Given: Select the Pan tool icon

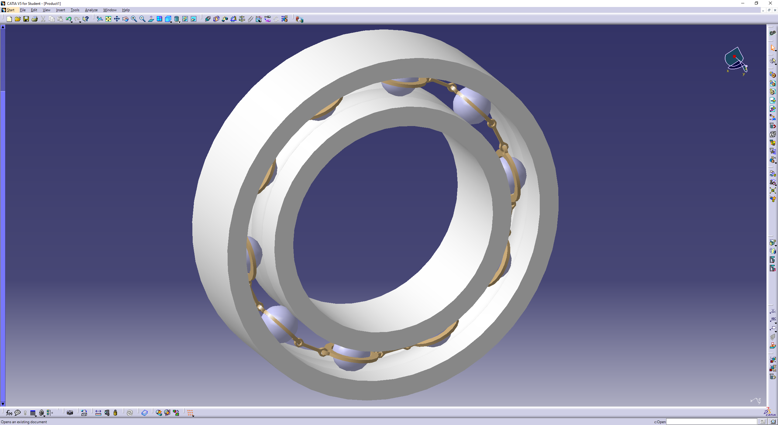Looking at the screenshot, I should click(117, 19).
